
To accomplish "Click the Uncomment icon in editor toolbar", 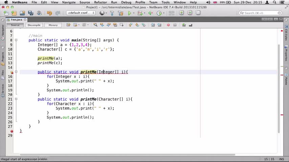I will 191,25.
